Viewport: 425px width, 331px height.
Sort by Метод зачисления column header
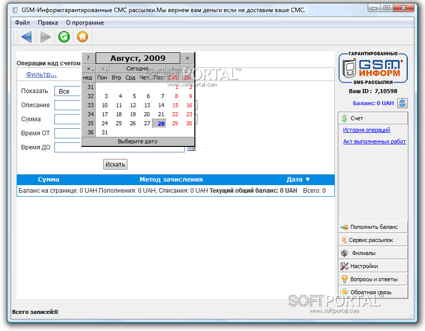[x=171, y=180]
